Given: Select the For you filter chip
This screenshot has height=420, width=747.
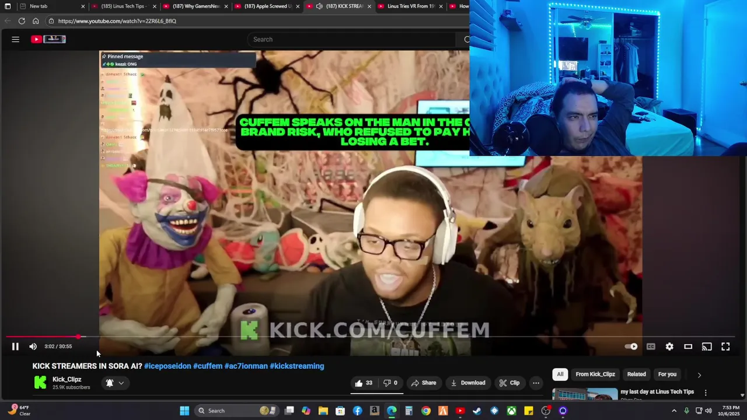Looking at the screenshot, I should tap(668, 374).
